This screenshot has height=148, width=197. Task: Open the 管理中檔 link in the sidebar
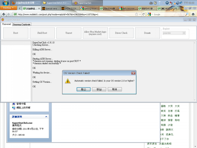(x=21, y=104)
